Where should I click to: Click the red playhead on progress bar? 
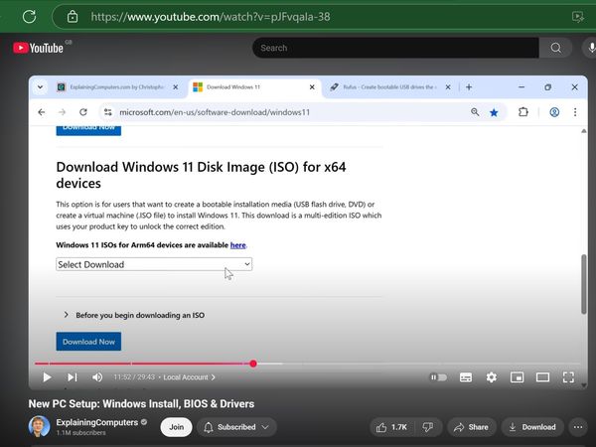(x=253, y=364)
